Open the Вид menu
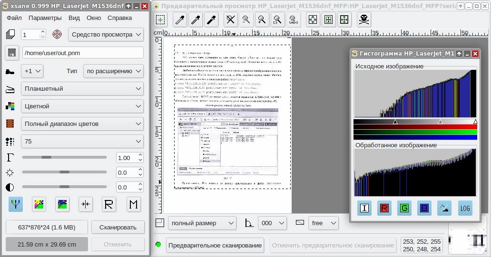This screenshot has height=257, width=491. [x=74, y=18]
